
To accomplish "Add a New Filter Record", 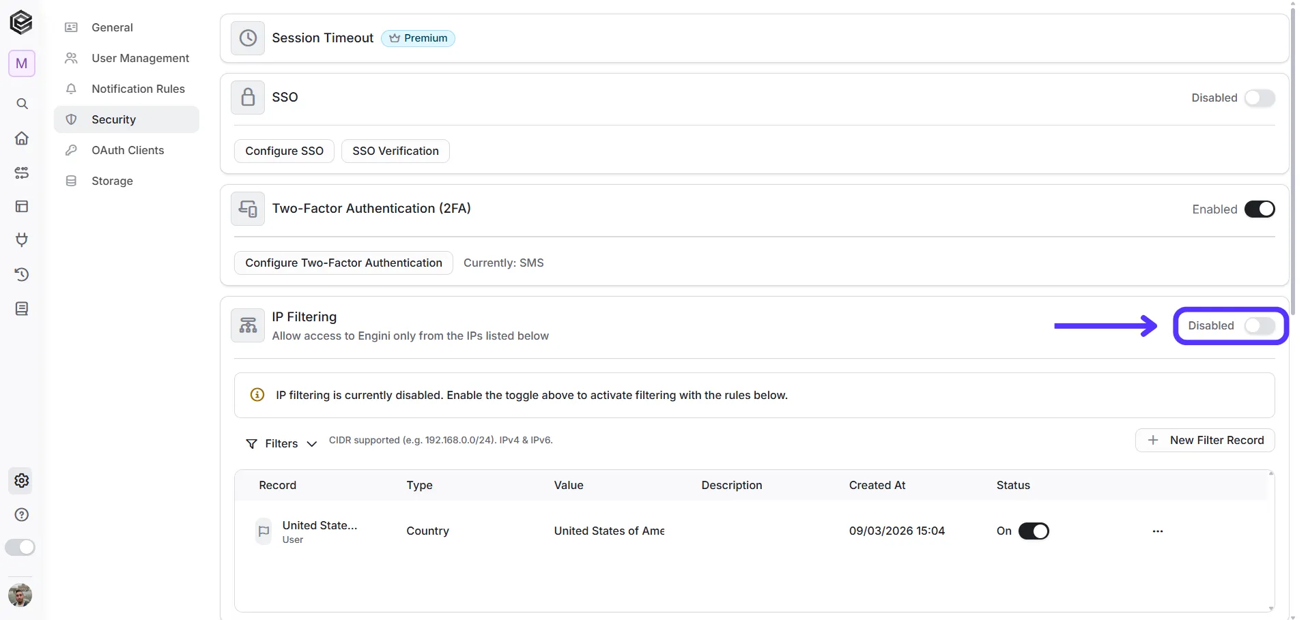I will click(1205, 441).
